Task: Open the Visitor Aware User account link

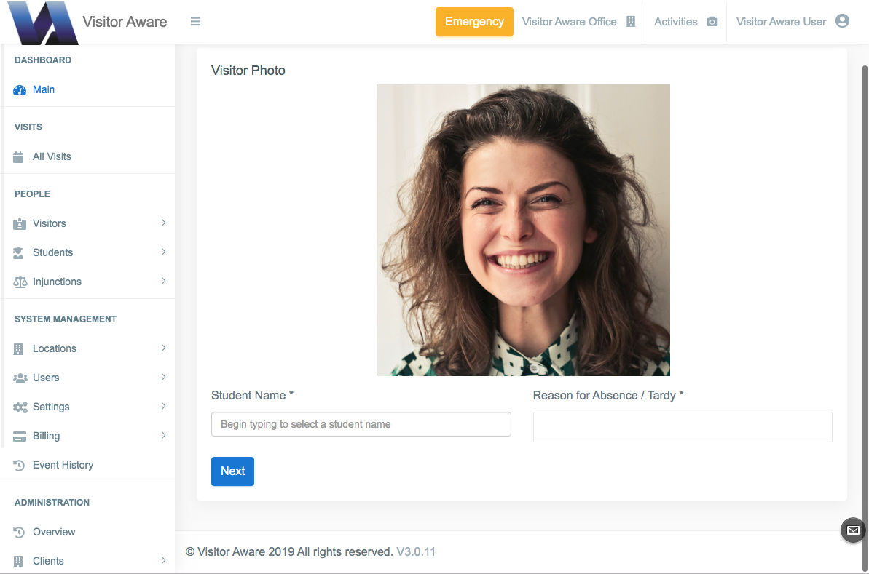Action: tap(793, 22)
